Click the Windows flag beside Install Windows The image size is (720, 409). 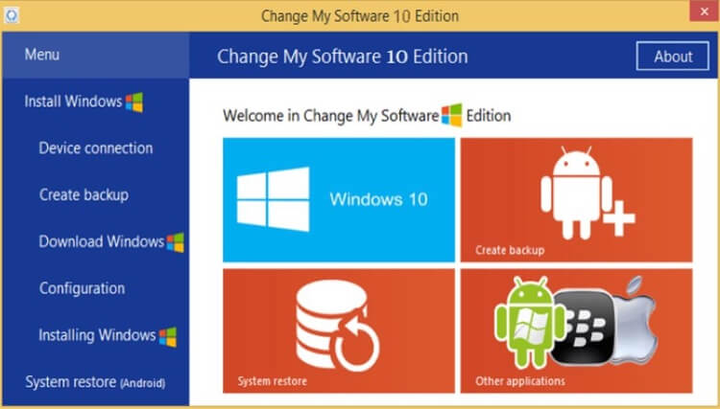point(133,102)
